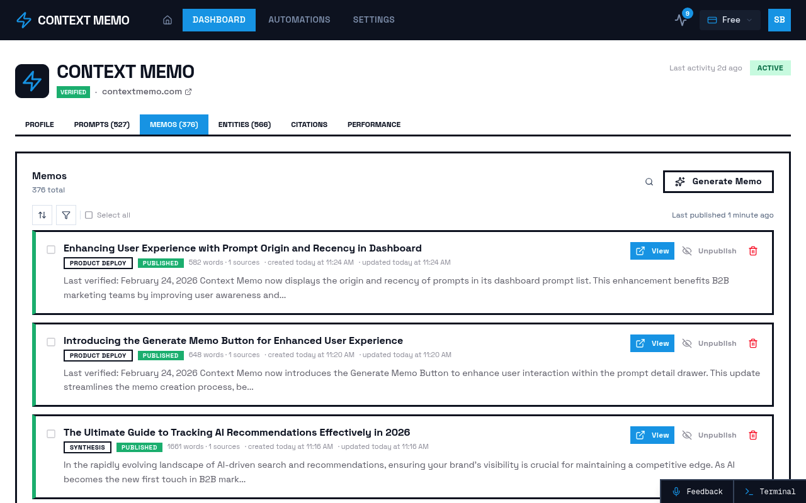Select the checkbox on the first memo
Viewport: 806px width, 503px height.
(x=51, y=250)
